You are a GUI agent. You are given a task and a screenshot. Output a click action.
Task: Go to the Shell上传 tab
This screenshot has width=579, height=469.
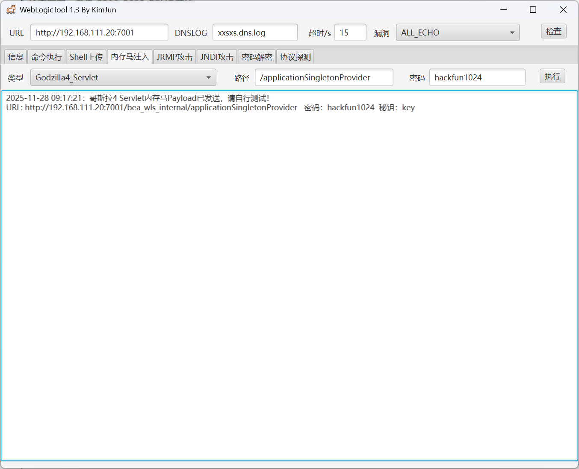tap(86, 57)
